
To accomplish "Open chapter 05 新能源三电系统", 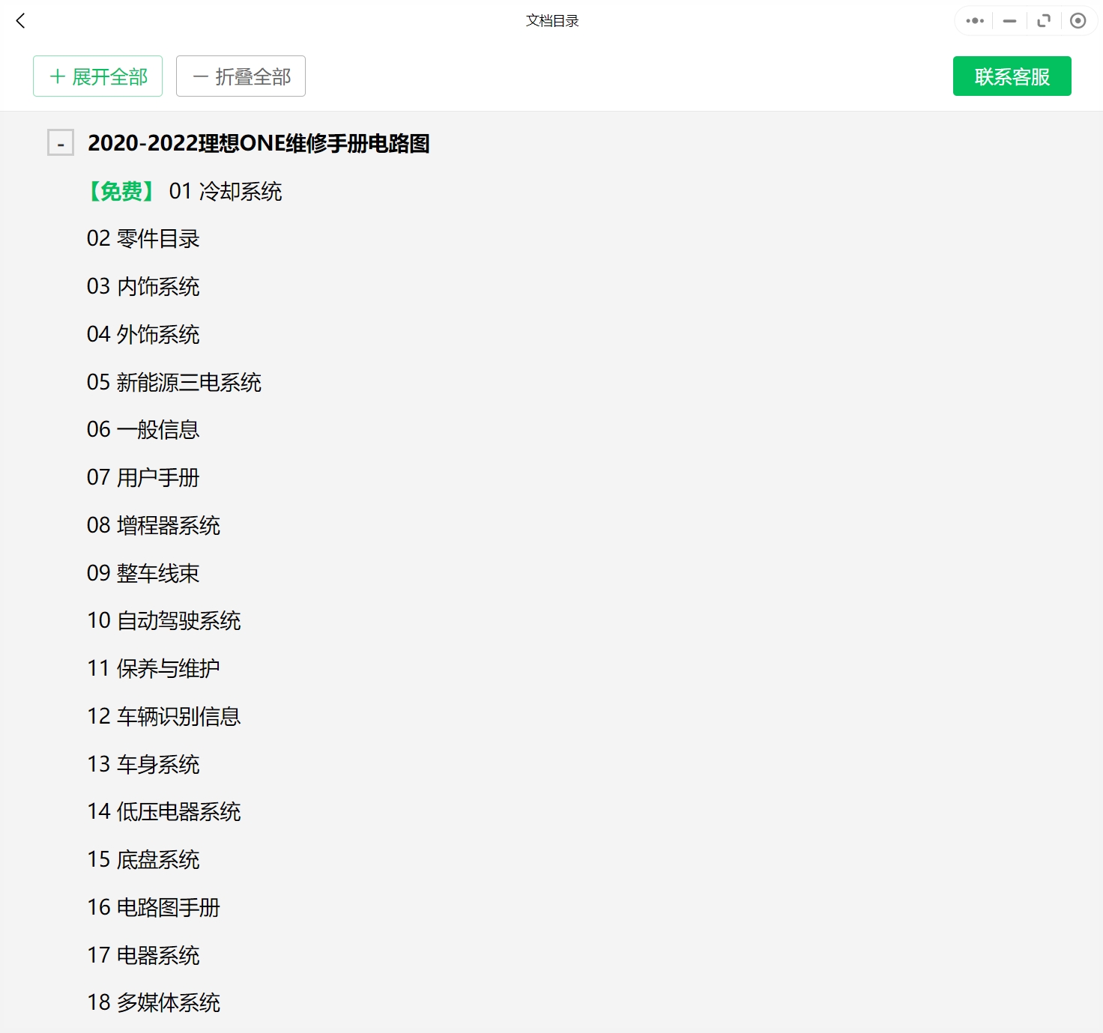I will click(175, 383).
